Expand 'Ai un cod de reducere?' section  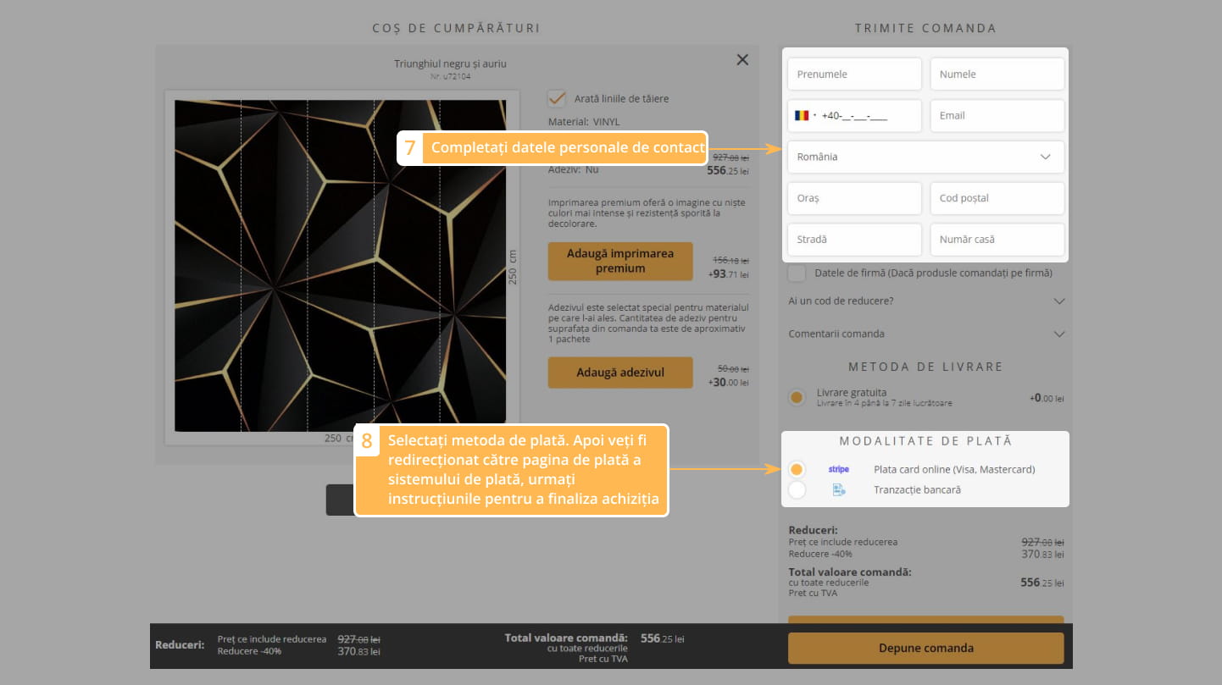point(925,301)
